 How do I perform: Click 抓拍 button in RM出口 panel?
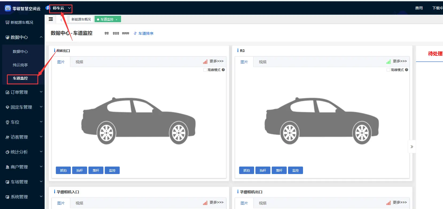pyautogui.click(x=63, y=170)
